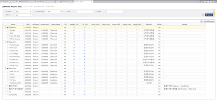Toggle Budget Y/N checkbox for Freight
The height and width of the screenshot is (101, 217).
coord(74,30)
